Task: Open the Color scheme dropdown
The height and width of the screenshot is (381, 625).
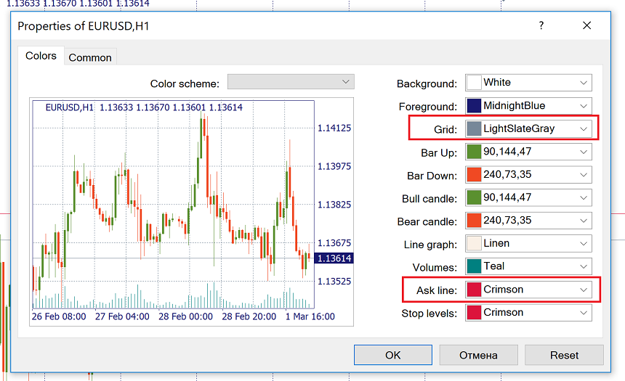Action: (x=291, y=83)
